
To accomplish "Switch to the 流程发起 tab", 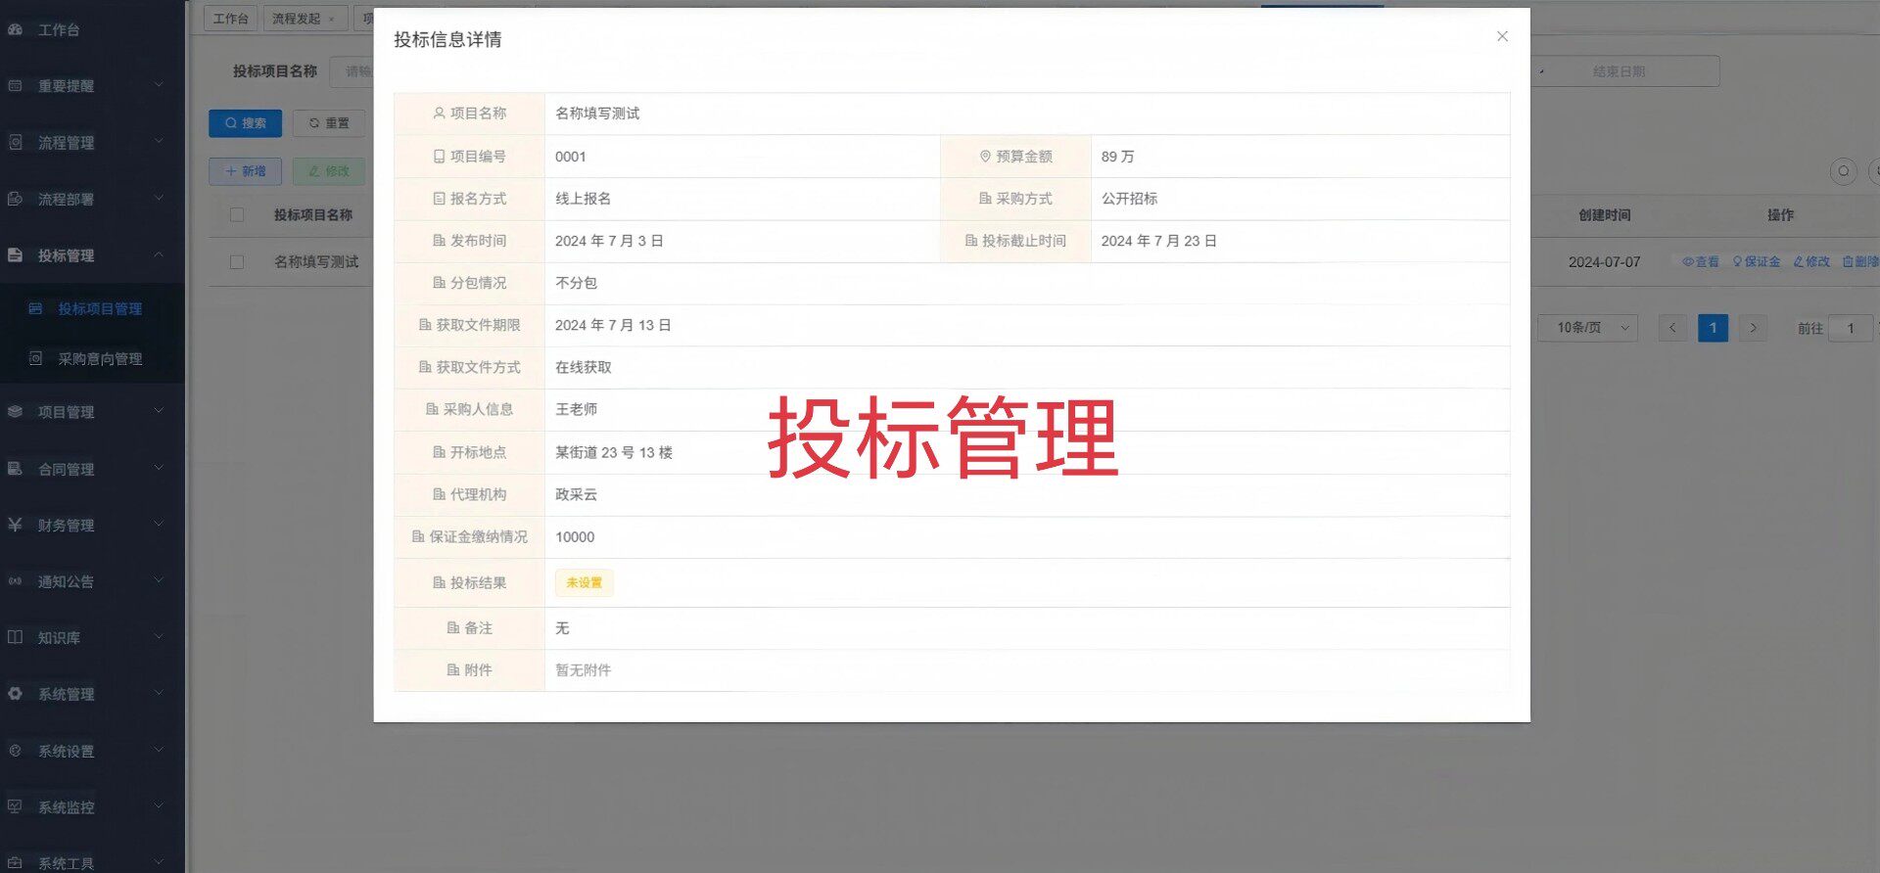I will point(305,19).
